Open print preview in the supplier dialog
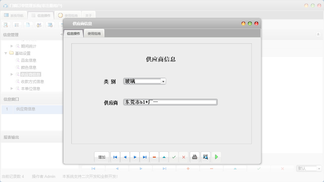The height and width of the screenshot is (182, 324). pos(205,157)
